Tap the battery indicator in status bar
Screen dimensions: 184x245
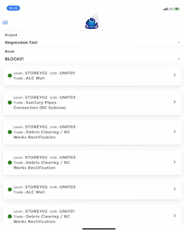177,9
